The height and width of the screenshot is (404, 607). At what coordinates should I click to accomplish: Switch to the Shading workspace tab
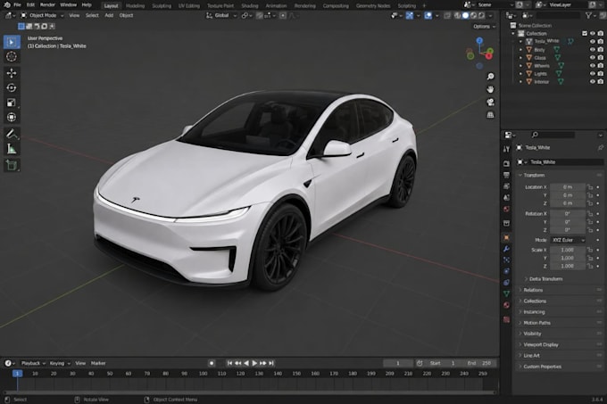249,6
